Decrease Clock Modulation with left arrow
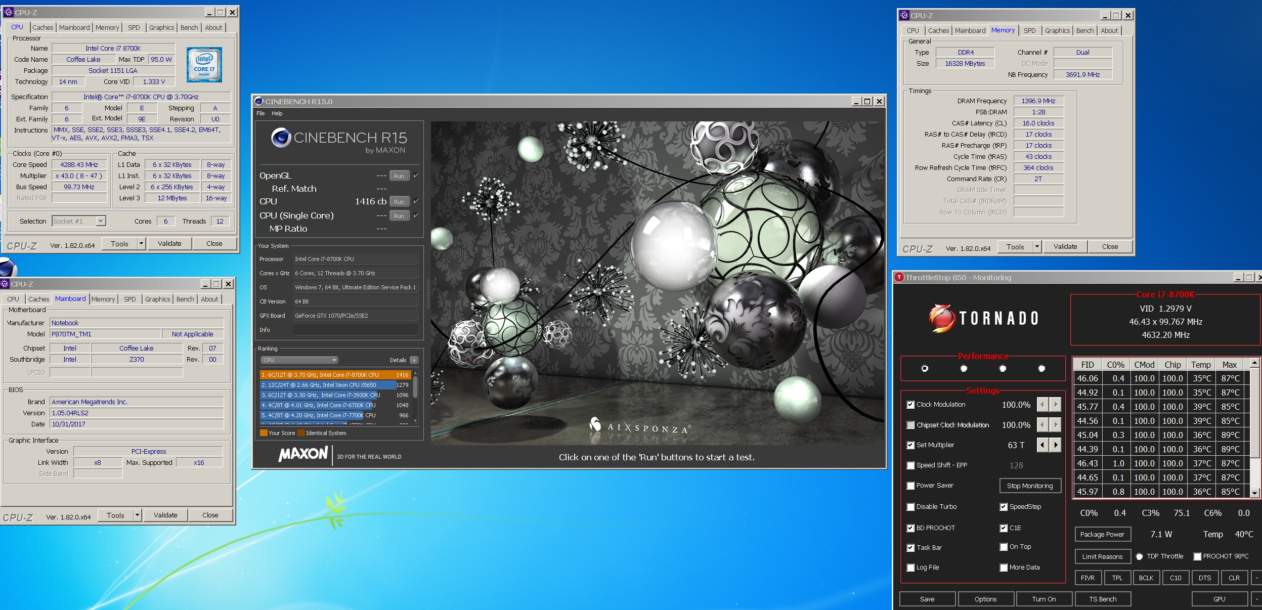 (x=1042, y=405)
